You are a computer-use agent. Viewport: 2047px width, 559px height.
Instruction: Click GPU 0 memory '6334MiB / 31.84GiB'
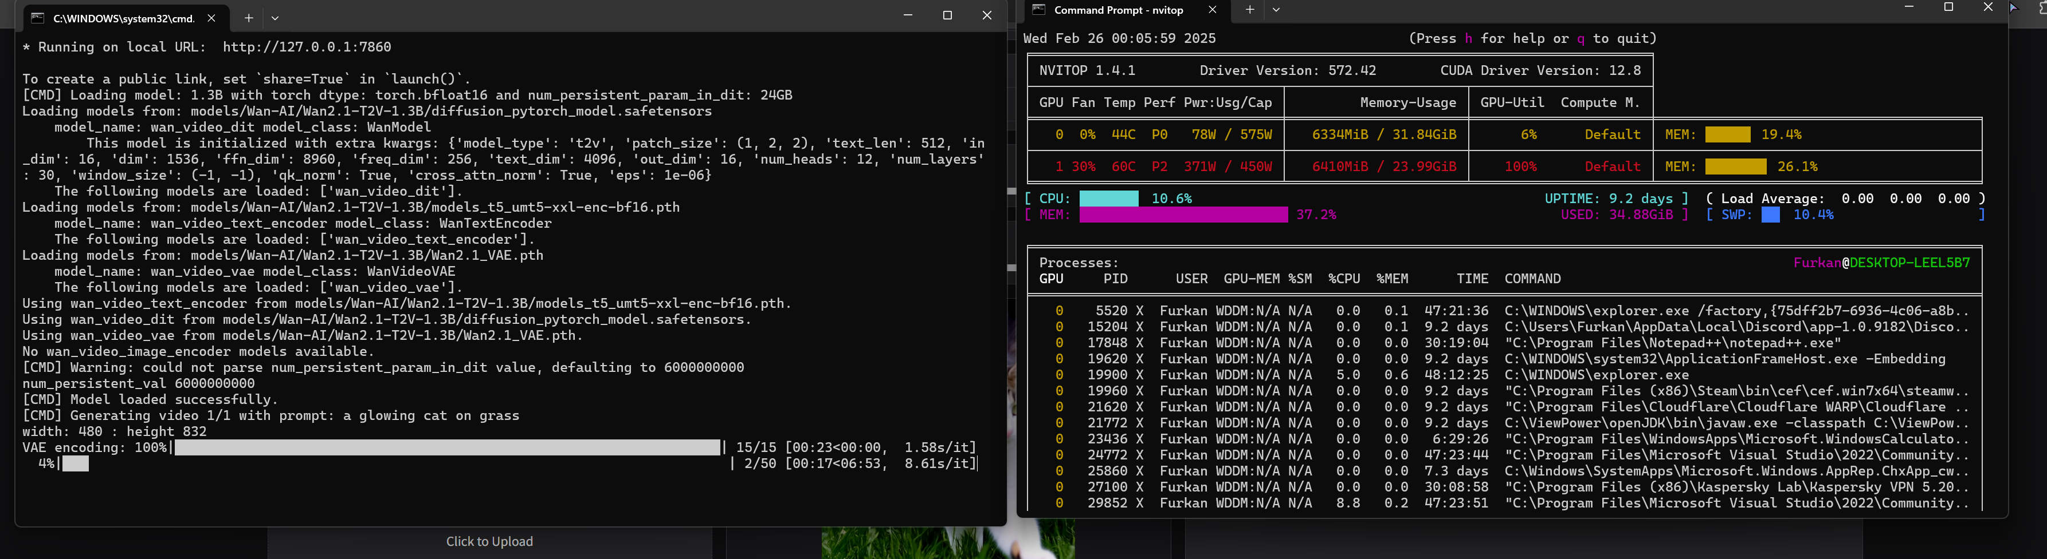pyautogui.click(x=1383, y=135)
